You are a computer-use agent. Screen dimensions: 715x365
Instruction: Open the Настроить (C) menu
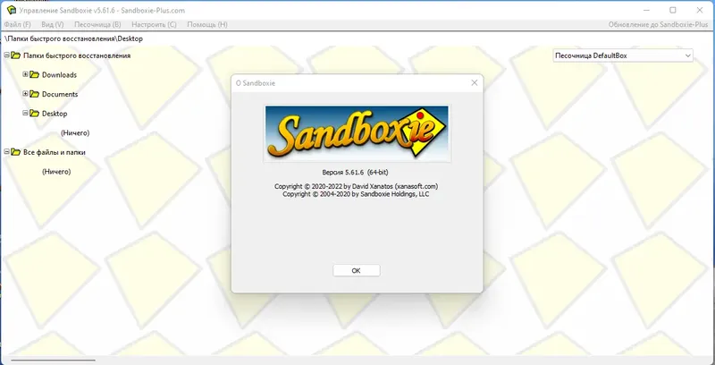154,25
